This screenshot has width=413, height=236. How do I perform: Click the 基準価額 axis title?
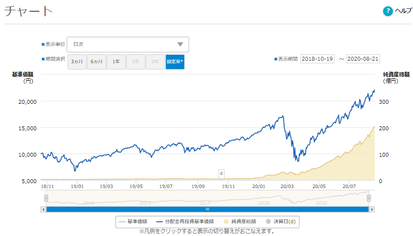coord(23,74)
